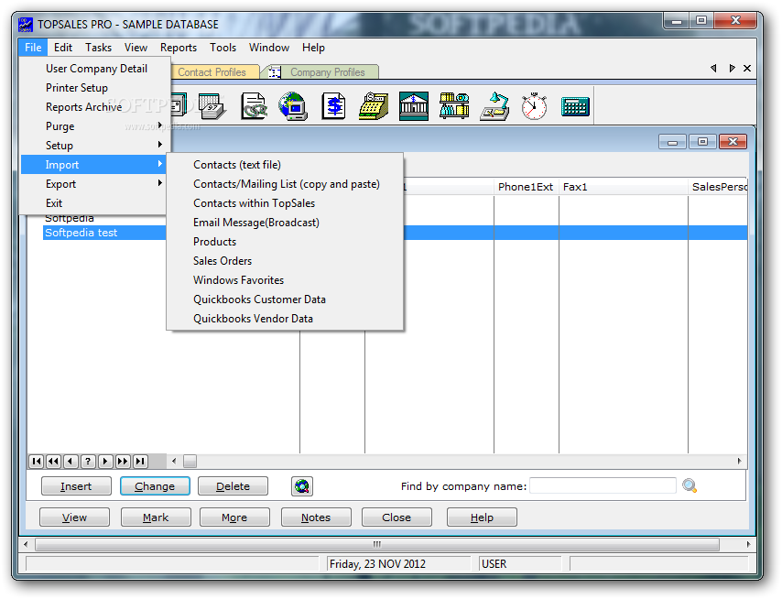The height and width of the screenshot is (599, 782).
Task: Open the inventory shelves toolbar icon
Action: [454, 105]
